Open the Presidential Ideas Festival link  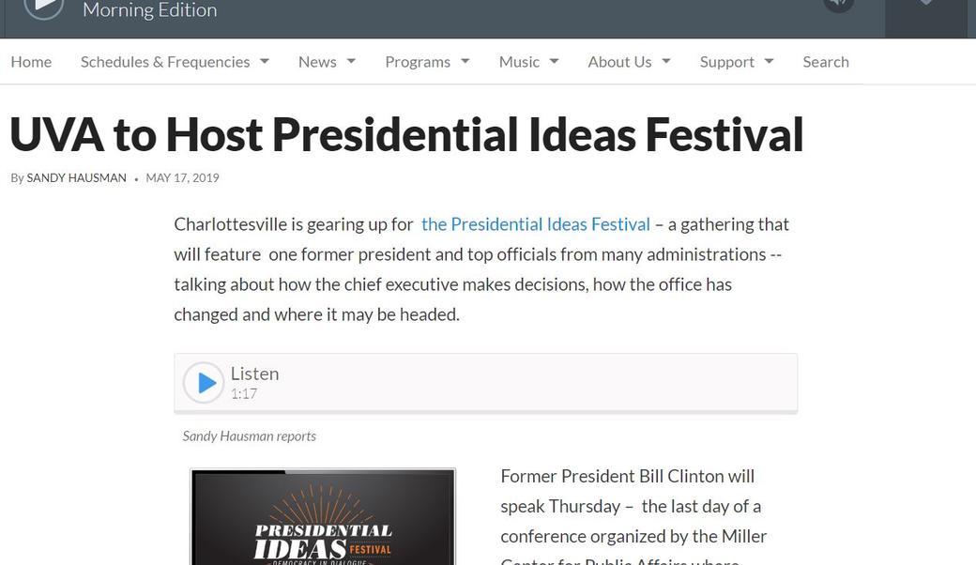pos(535,224)
